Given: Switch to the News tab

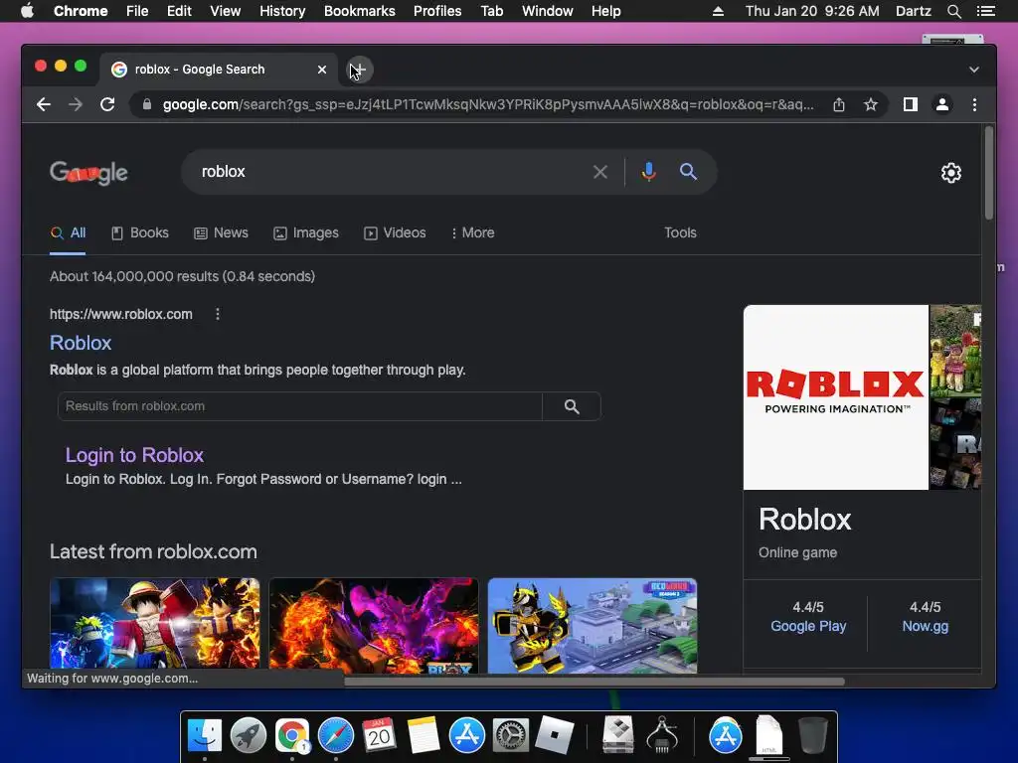Looking at the screenshot, I should tap(222, 232).
